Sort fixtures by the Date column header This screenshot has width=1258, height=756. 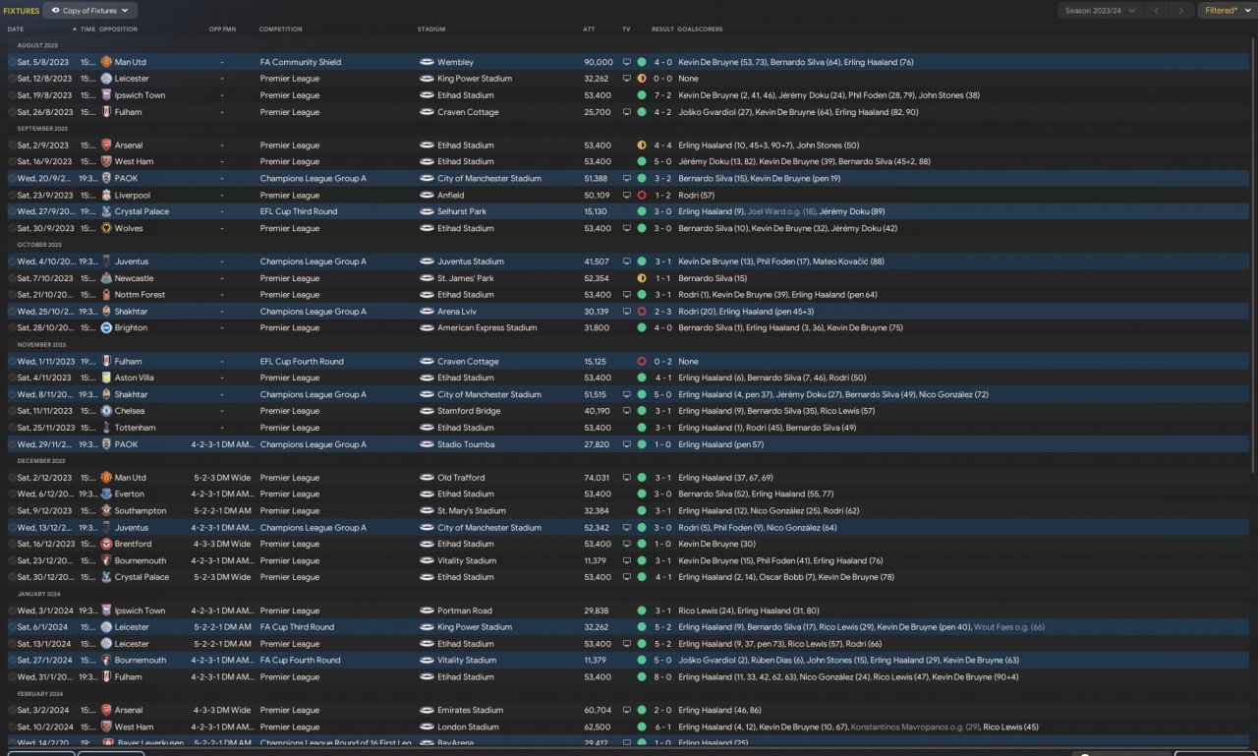click(x=16, y=29)
